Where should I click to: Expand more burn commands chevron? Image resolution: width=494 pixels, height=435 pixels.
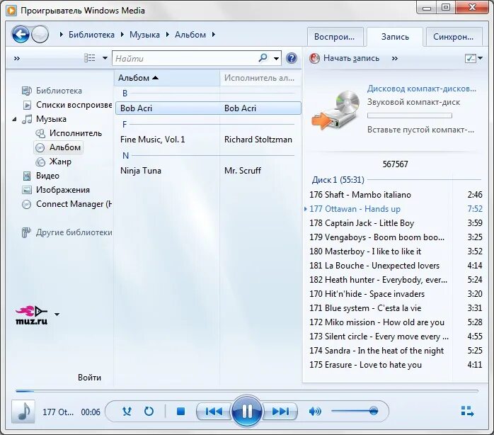[x=394, y=58]
